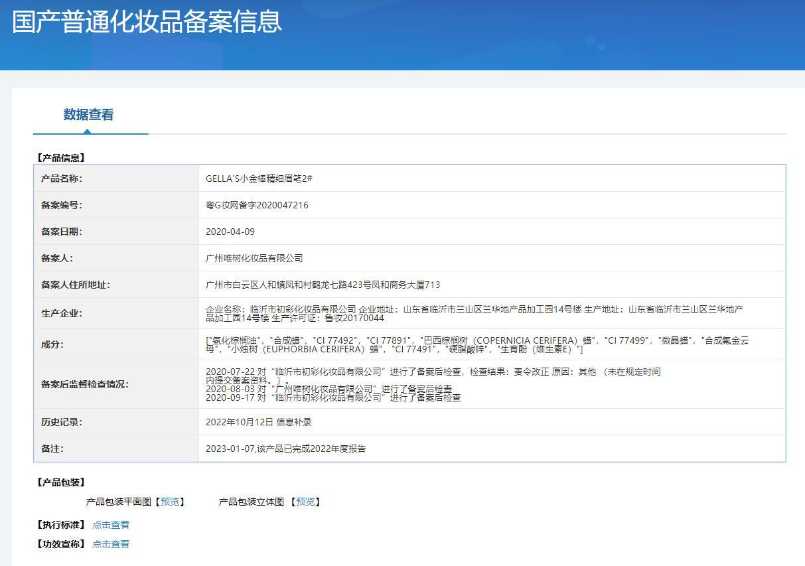Click the 备案日期 row label

[x=62, y=232]
